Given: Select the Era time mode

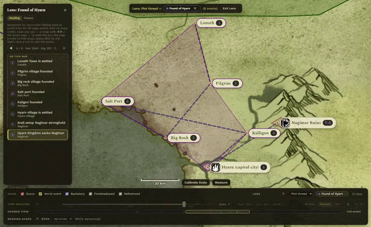Looking at the screenshot, I should tap(338, 204).
